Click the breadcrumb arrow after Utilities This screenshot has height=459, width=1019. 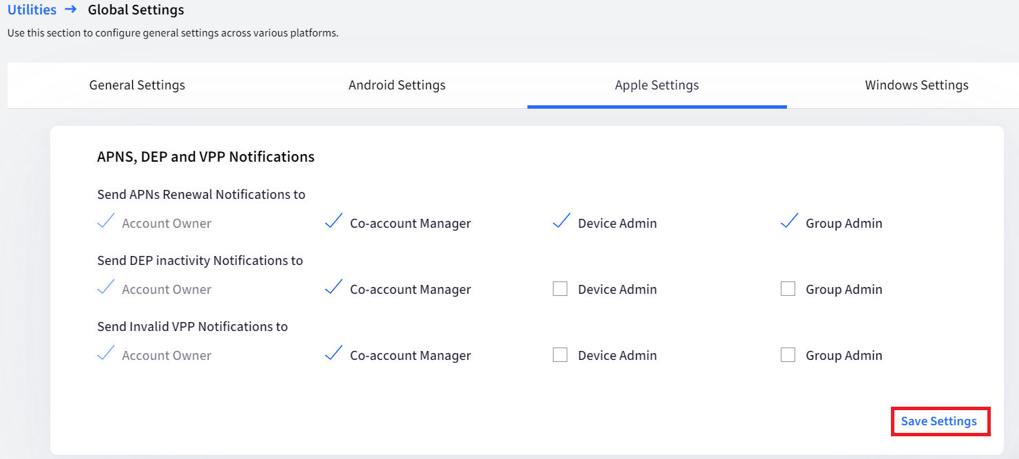click(71, 10)
